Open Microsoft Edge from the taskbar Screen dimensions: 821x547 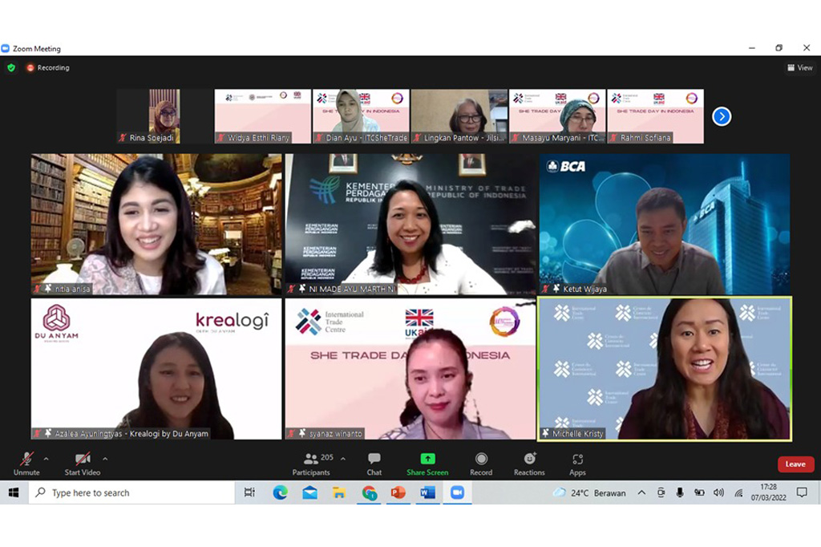tap(280, 492)
